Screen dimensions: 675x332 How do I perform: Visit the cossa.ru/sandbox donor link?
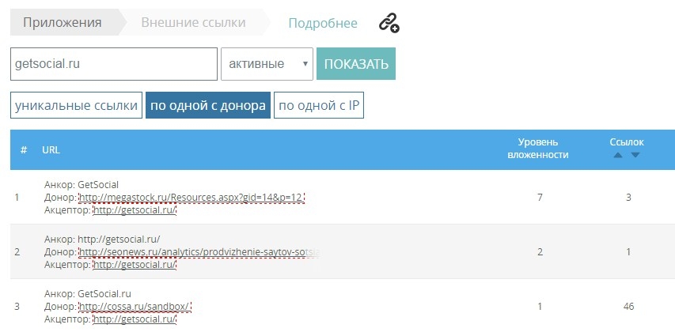tap(135, 307)
